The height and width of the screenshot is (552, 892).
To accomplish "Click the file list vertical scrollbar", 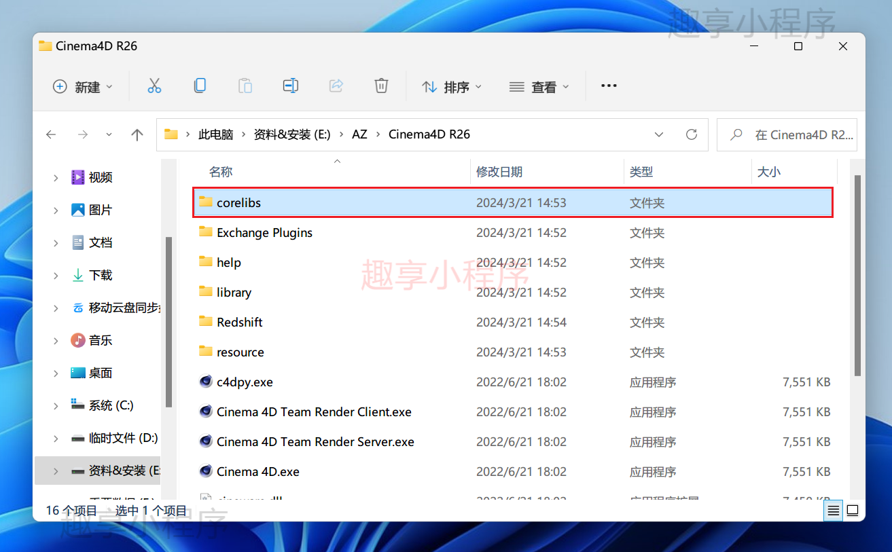I will tap(857, 275).
